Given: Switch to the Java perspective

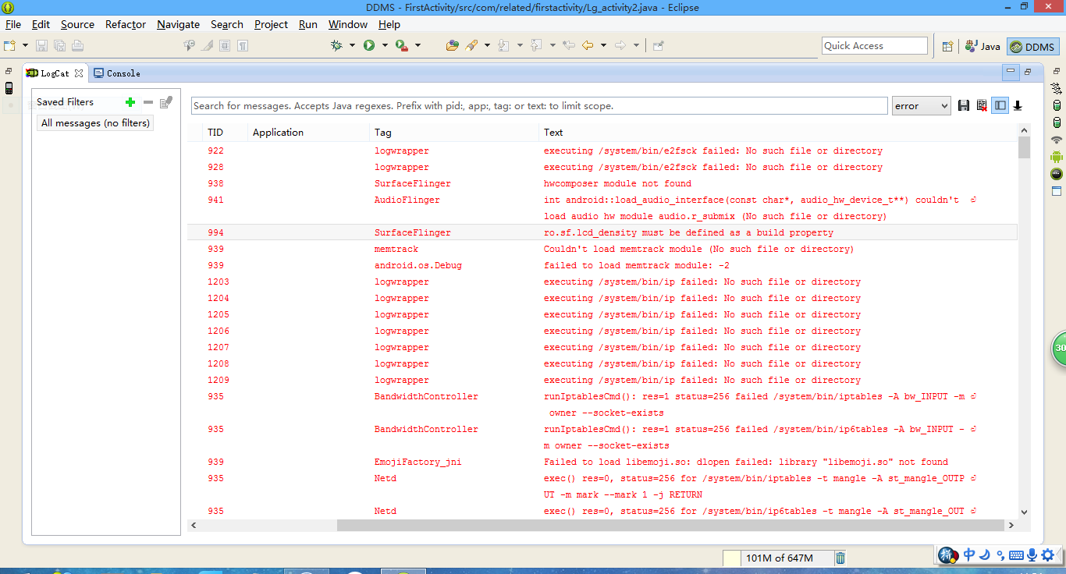Looking at the screenshot, I should (x=982, y=47).
